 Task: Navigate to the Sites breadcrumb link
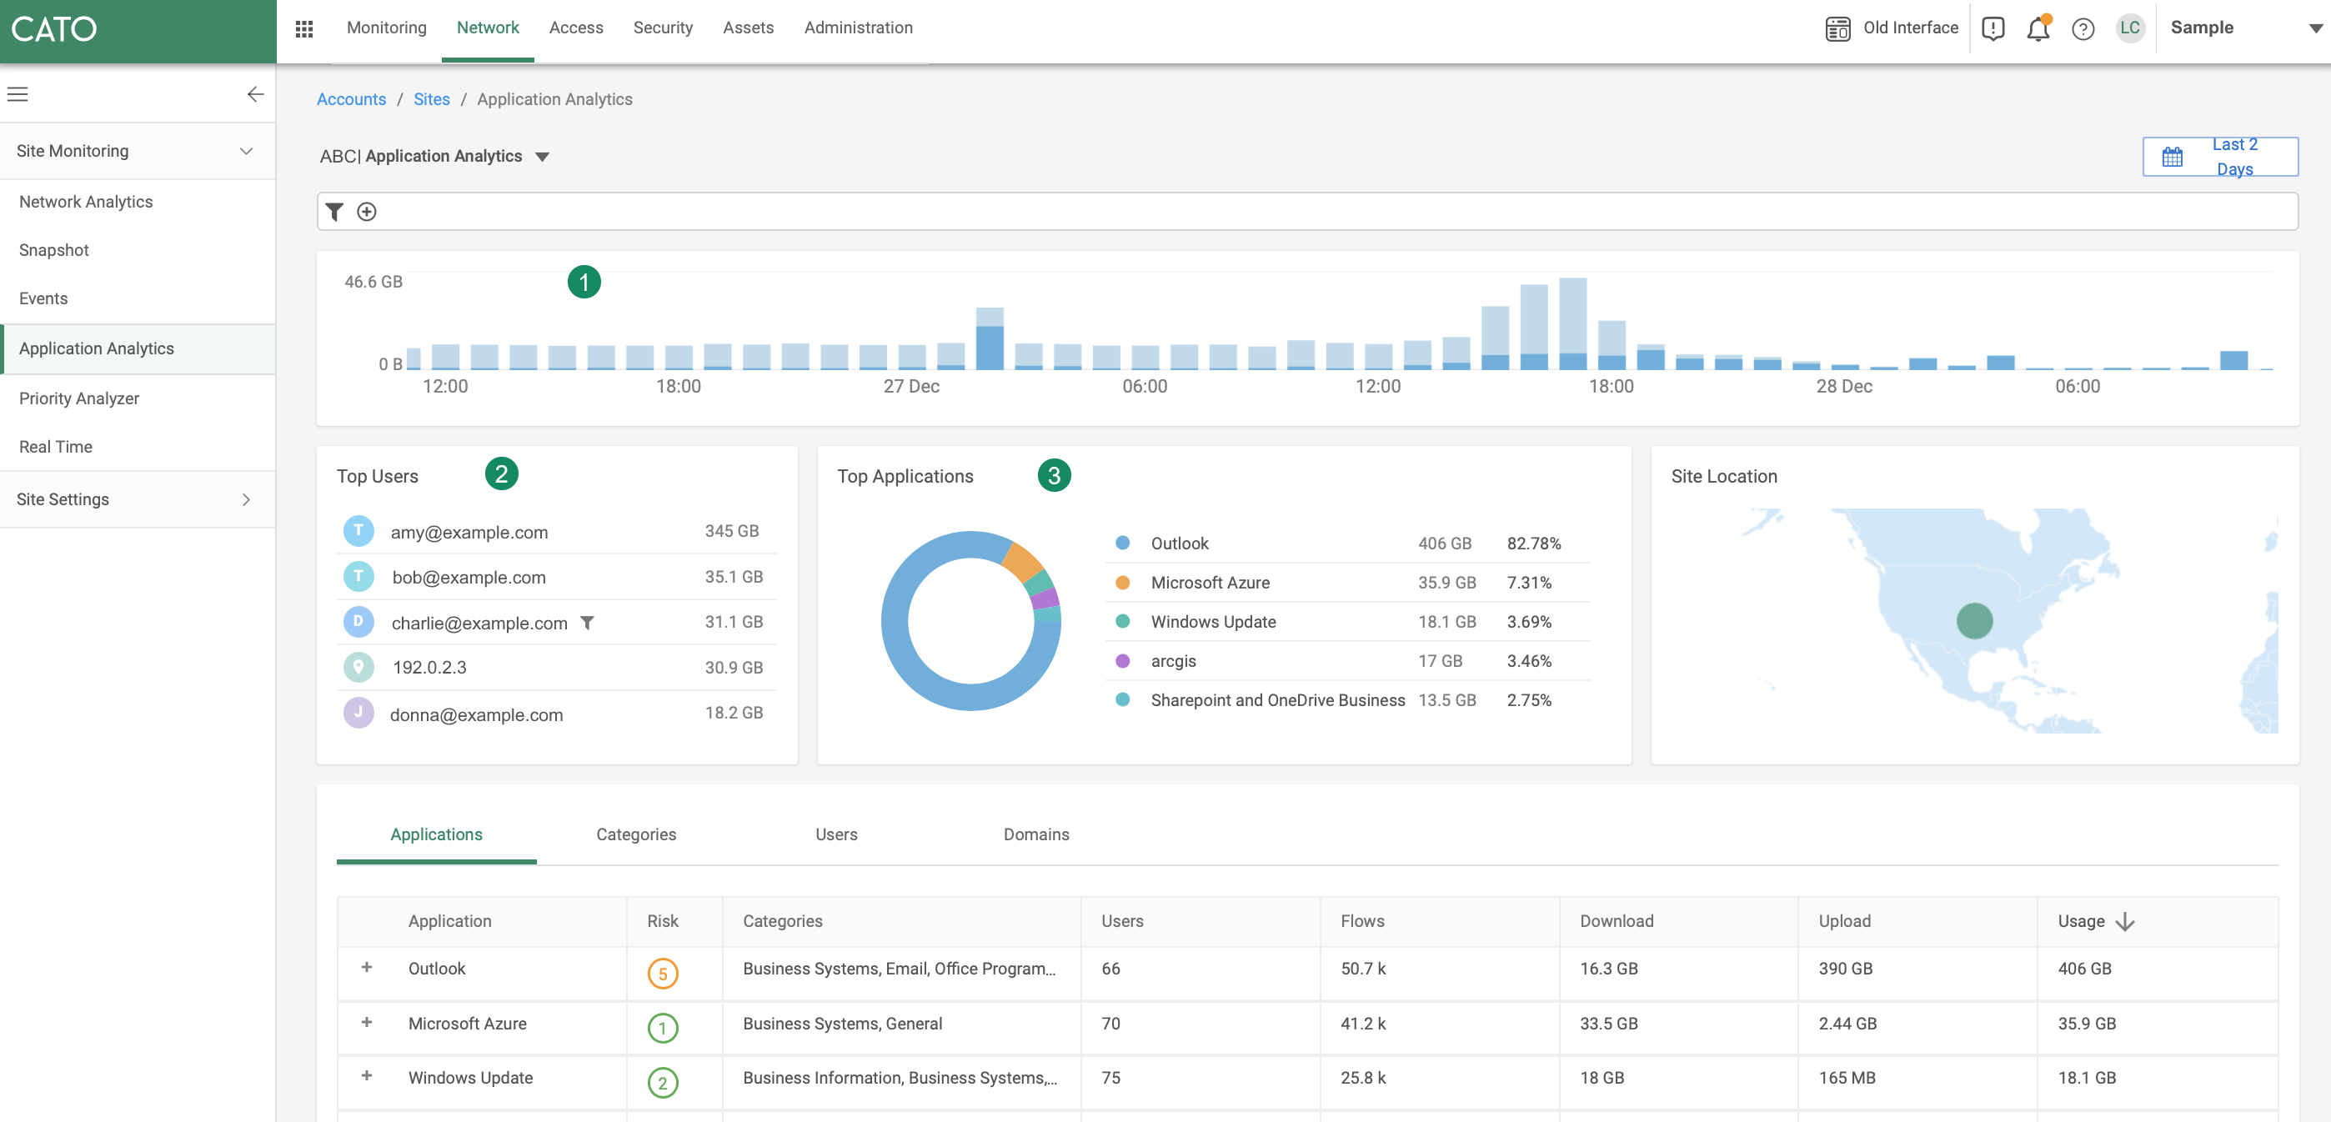click(x=431, y=99)
